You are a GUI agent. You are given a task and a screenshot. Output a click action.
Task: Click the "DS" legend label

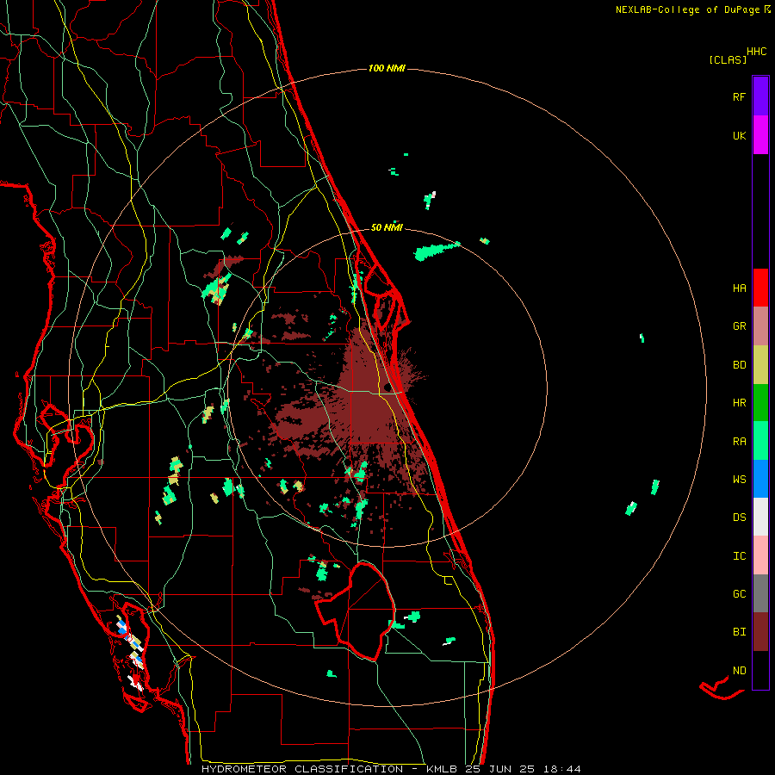tap(739, 517)
